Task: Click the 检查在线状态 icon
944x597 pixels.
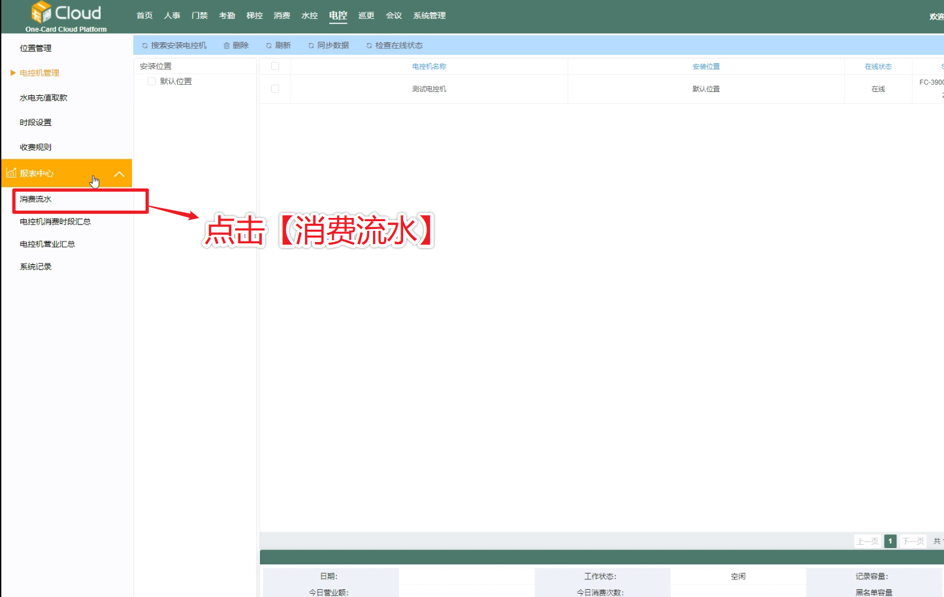Action: pyautogui.click(x=369, y=46)
